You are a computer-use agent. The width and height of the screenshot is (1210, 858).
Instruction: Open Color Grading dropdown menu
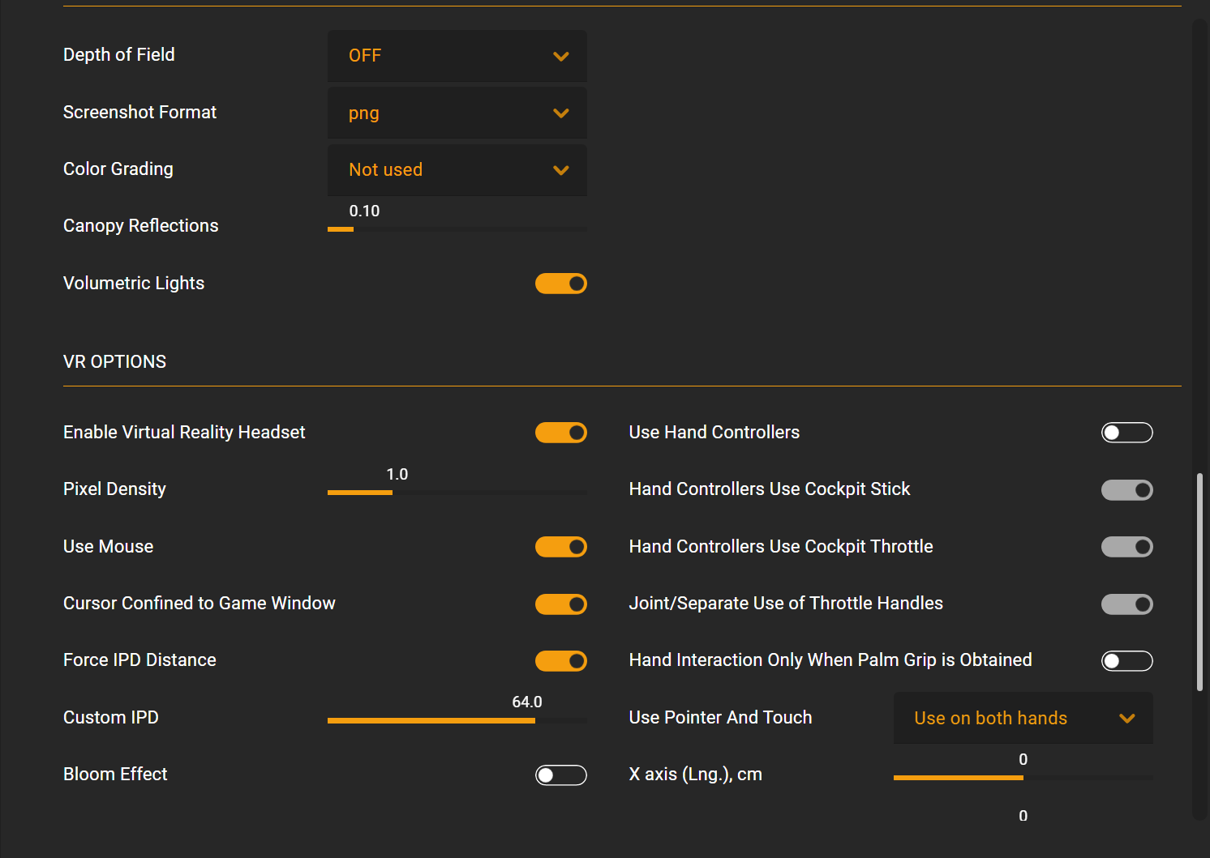tap(457, 170)
